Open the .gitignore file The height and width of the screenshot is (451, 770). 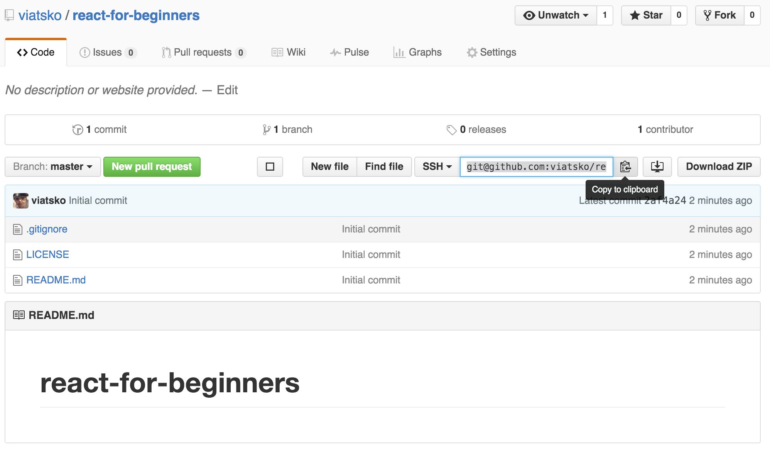coord(47,229)
